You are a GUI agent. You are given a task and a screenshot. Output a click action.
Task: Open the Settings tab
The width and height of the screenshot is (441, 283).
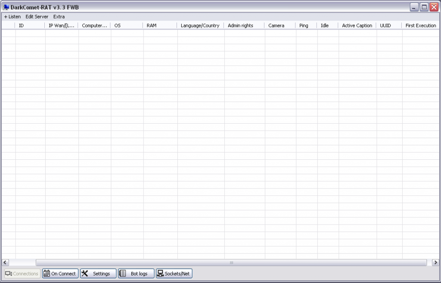click(x=98, y=274)
